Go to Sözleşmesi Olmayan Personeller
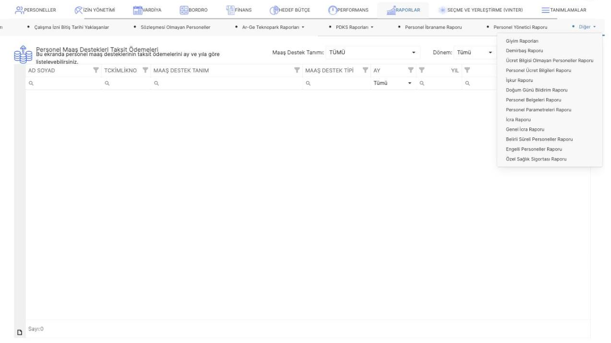 click(175, 27)
